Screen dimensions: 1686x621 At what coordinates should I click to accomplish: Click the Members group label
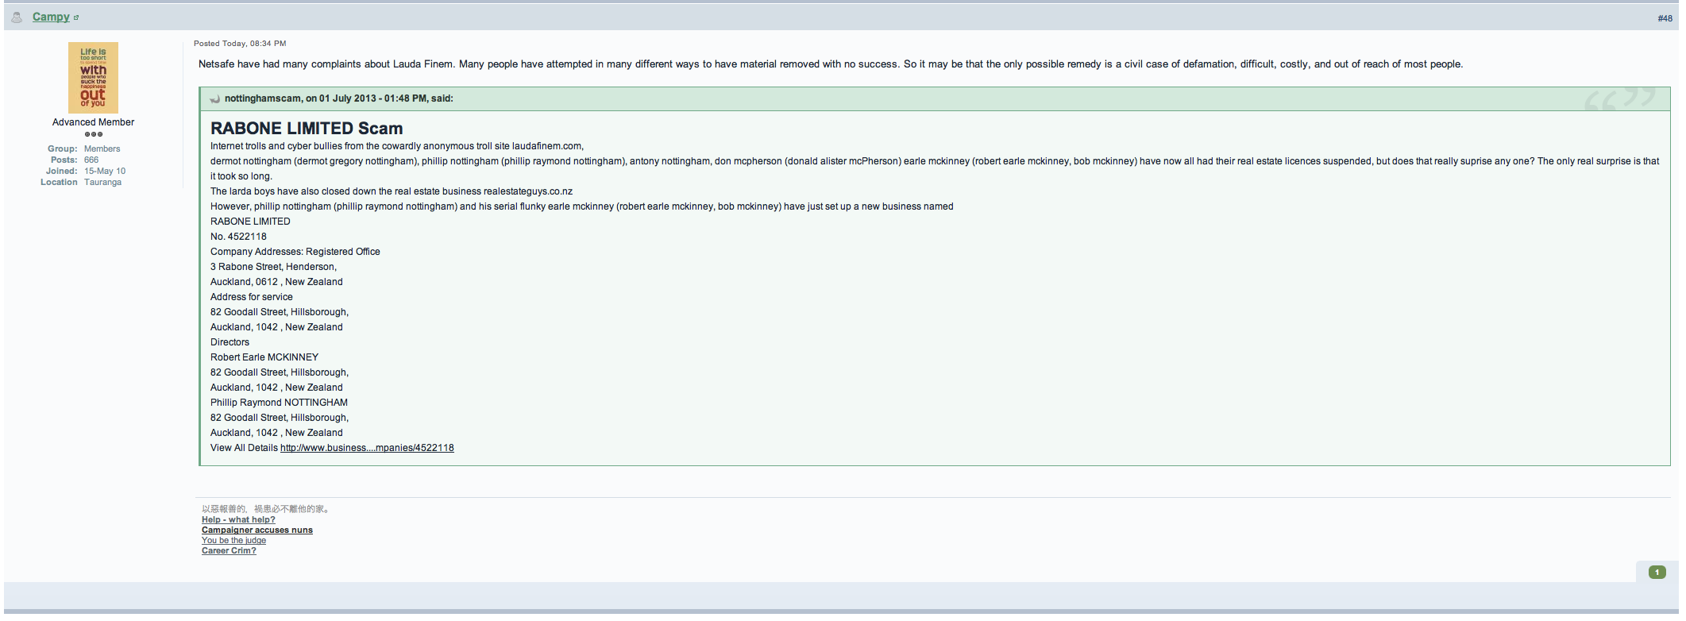coord(102,148)
